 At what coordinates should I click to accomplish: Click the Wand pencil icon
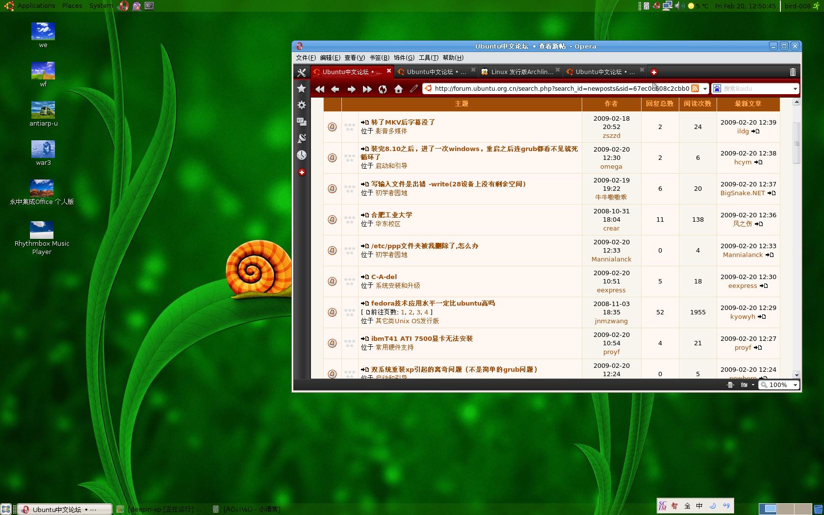[x=413, y=89]
